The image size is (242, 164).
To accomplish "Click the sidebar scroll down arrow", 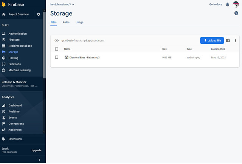I will click(x=44, y=132).
